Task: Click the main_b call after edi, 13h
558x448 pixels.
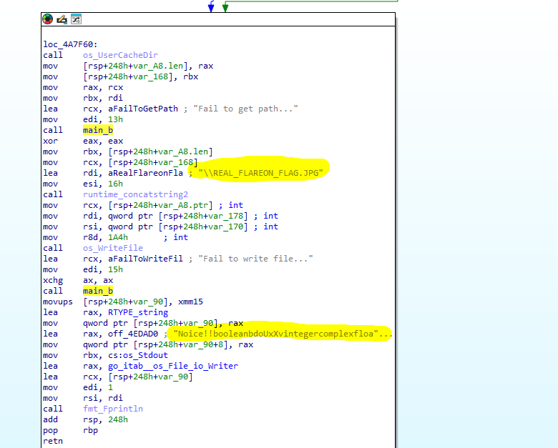Action: [x=98, y=130]
